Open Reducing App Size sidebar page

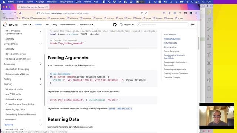[x=15, y=109]
